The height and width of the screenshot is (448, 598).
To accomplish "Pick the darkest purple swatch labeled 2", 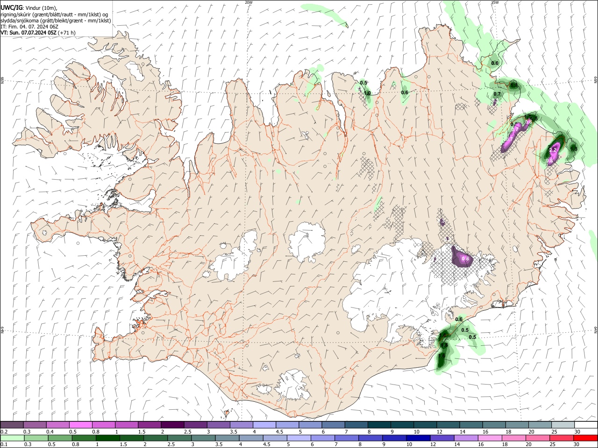I will point(172,425).
